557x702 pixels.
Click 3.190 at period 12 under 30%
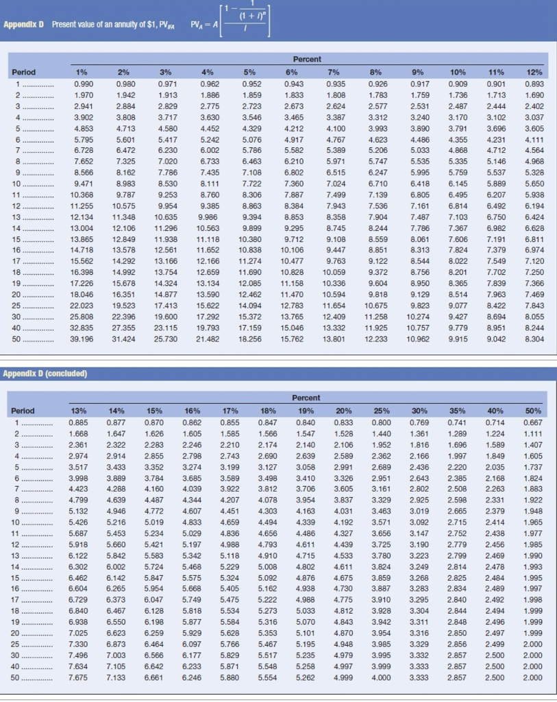point(419,545)
